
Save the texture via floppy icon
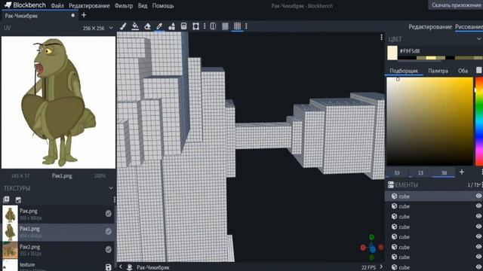tap(108, 267)
